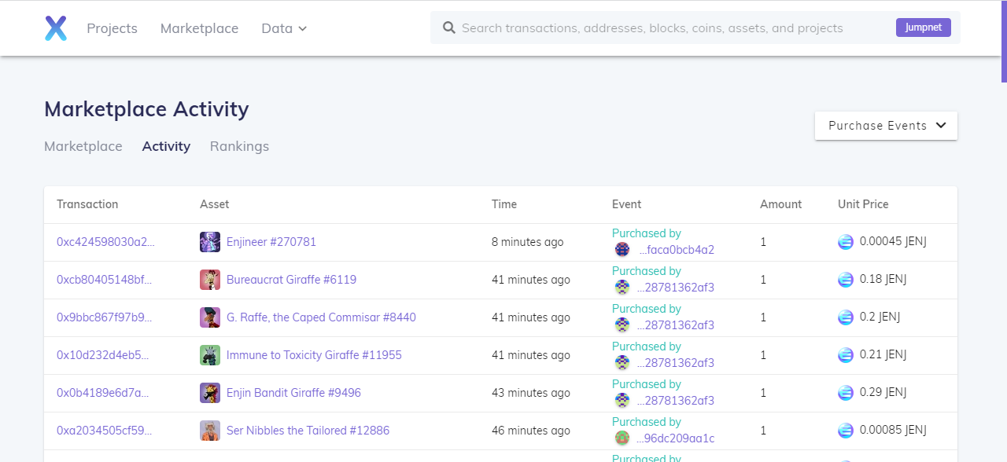Select the Activity tab

pos(166,146)
